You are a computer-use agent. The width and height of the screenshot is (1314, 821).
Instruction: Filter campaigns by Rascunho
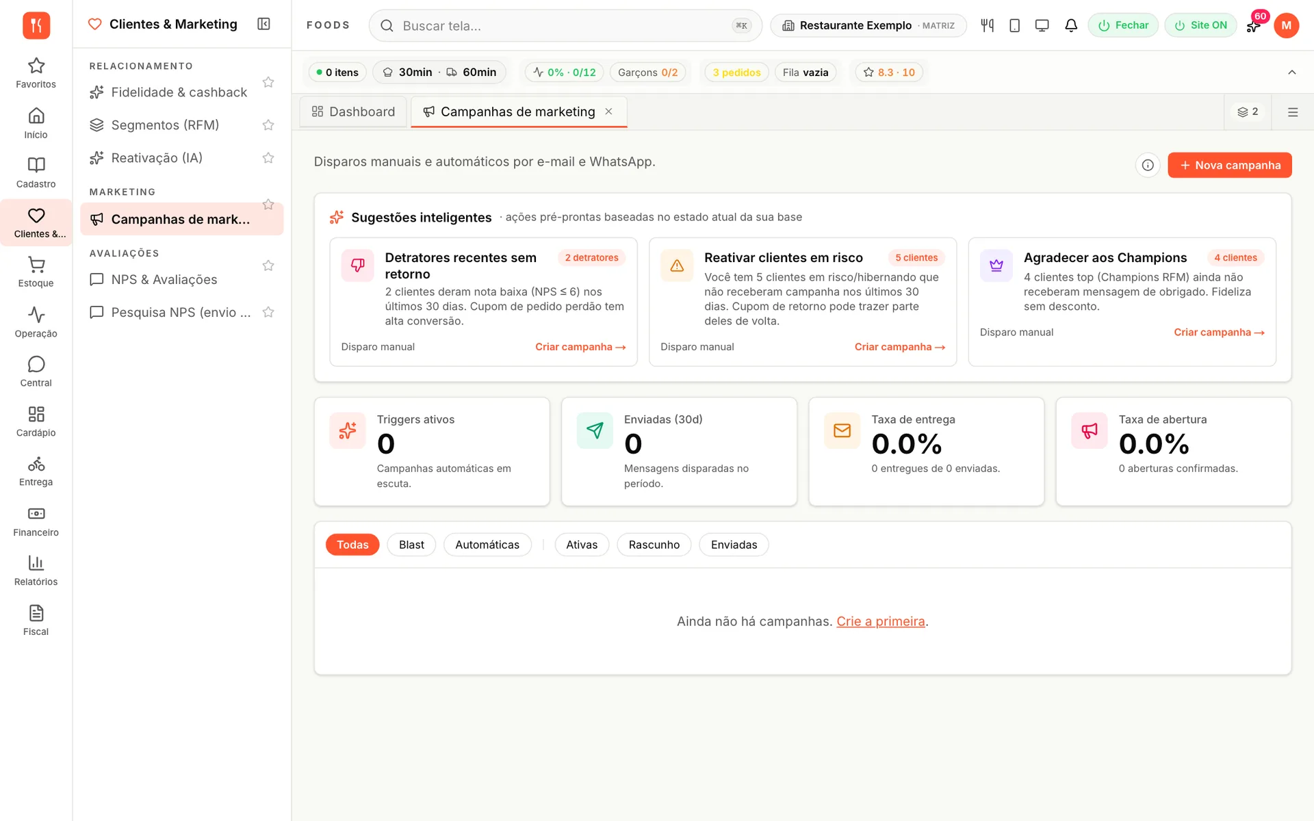click(x=654, y=545)
